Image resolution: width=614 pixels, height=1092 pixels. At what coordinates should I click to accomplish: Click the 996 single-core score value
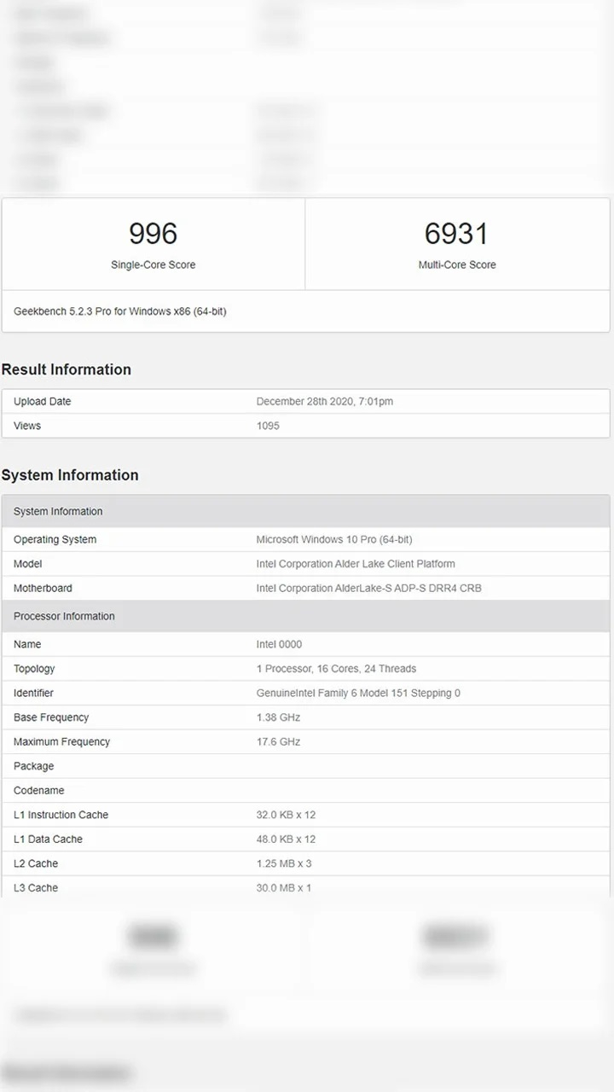coord(153,234)
